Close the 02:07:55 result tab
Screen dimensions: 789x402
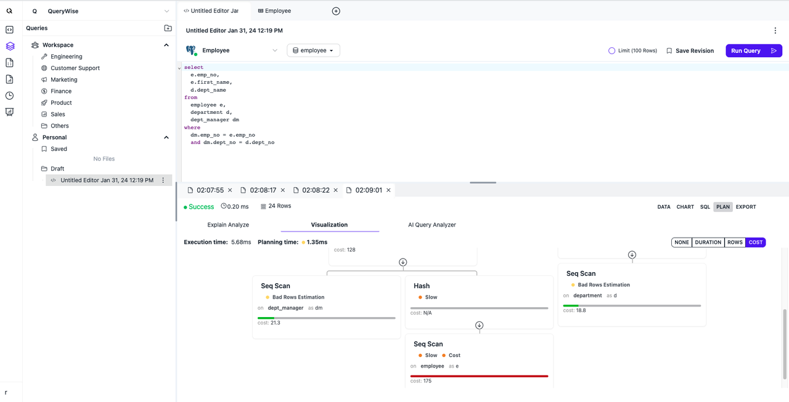click(x=230, y=190)
